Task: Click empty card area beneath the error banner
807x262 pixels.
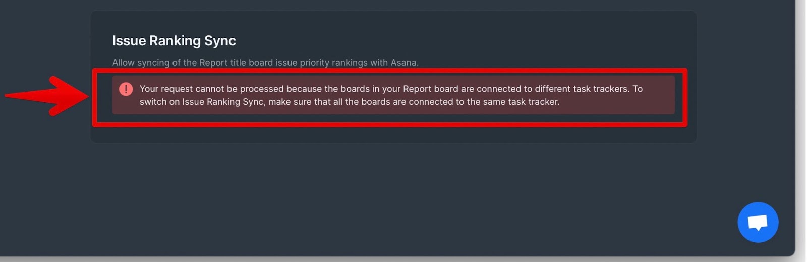Action: pos(393,135)
